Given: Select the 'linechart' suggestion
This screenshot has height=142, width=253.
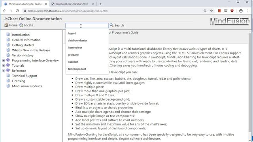Looking at the screenshot, I should (87, 62).
